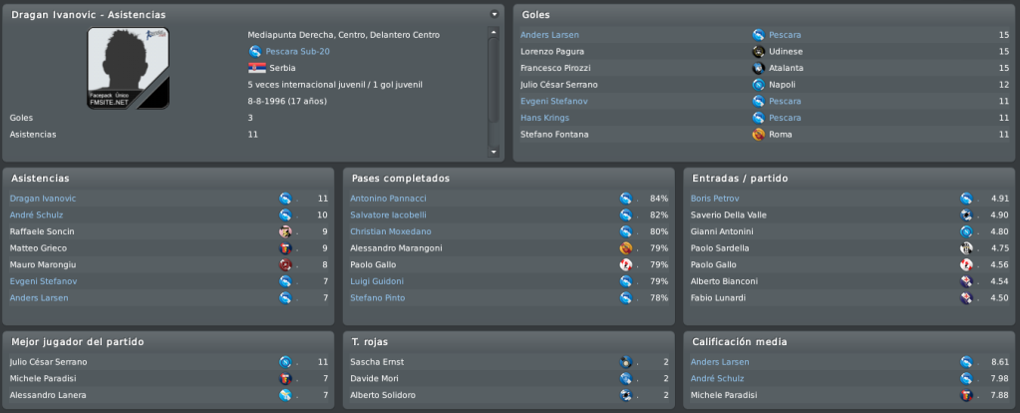1020x413 pixels.
Task: Click the Serbia flag icon
Action: 256,68
